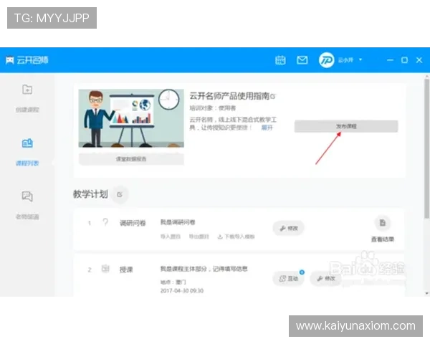Click the 2017-04-30 09:30 date text
This screenshot has height=344, width=430.
click(182, 291)
